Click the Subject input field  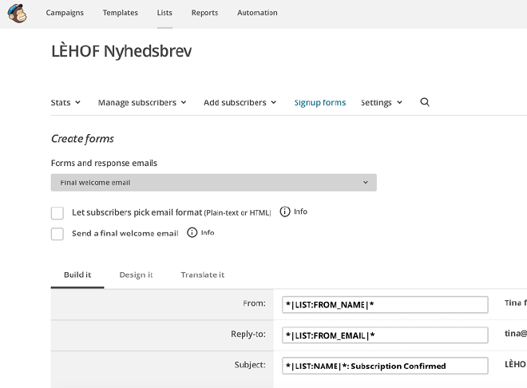pyautogui.click(x=385, y=366)
